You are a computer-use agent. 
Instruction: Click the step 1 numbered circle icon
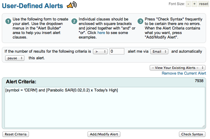click(8, 21)
